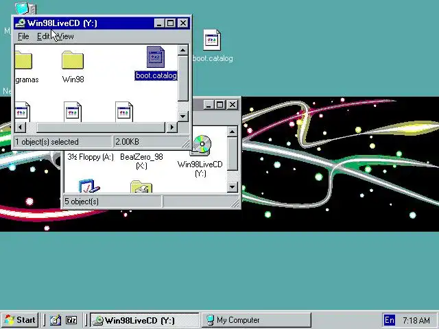Click scroll left arrow in Win98LiveCD window
This screenshot has width=439, height=329.
coord(20,127)
